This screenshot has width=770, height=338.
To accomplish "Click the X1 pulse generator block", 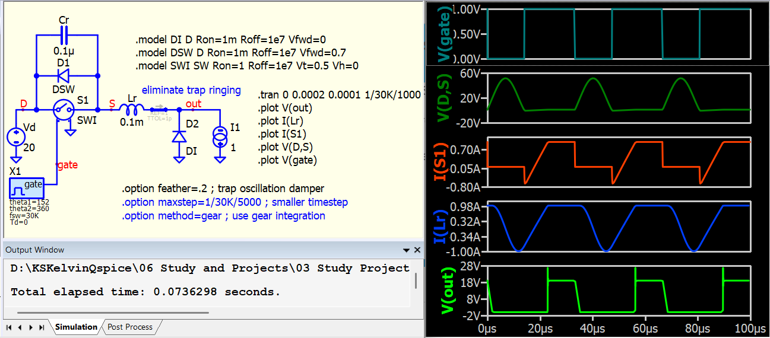I will click(26, 189).
